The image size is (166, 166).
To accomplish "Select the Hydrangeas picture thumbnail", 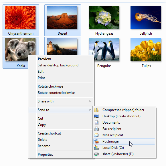I will click(104, 17).
